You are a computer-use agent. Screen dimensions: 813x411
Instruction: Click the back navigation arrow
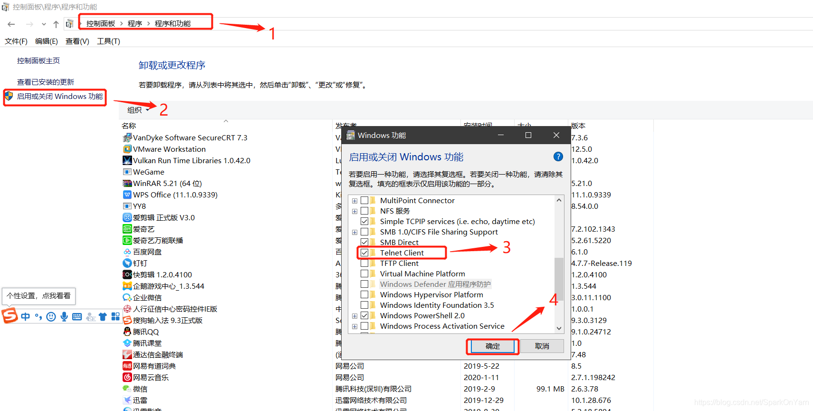point(11,24)
